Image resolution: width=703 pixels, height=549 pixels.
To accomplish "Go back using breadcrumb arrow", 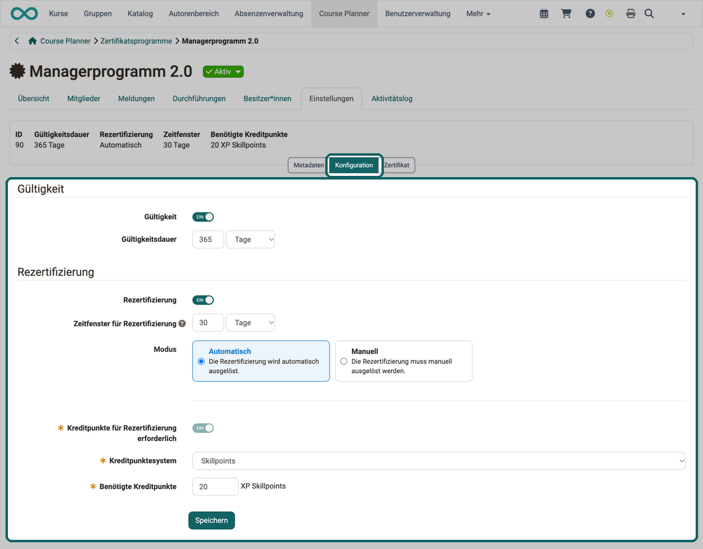I will pyautogui.click(x=17, y=41).
